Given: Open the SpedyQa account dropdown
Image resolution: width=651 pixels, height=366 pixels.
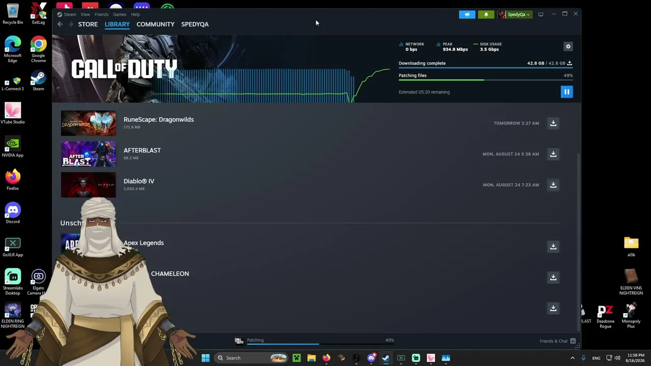Looking at the screenshot, I should (x=514, y=14).
